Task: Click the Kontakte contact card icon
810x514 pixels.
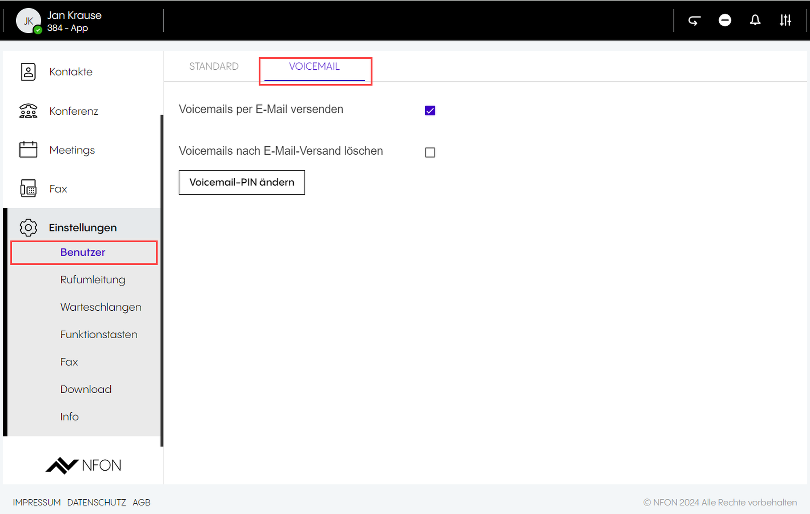Action: [28, 72]
